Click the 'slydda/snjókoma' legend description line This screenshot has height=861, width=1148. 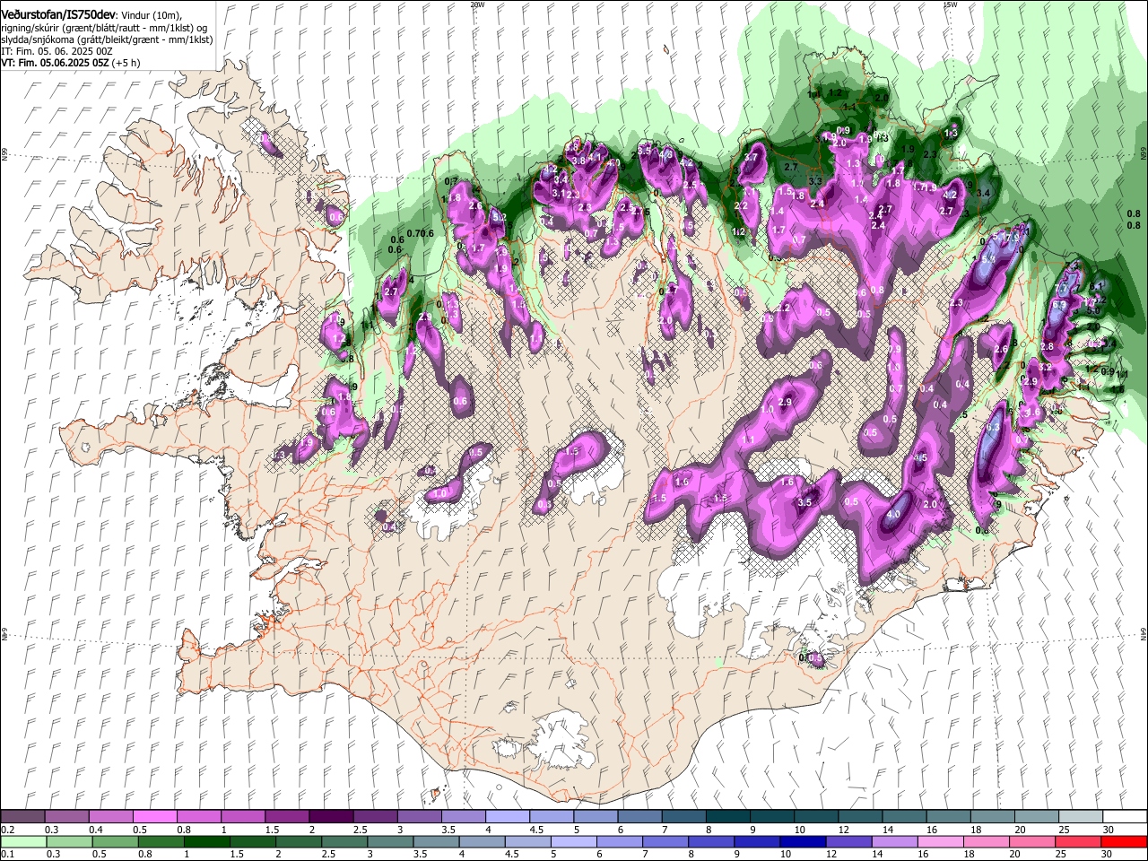click(107, 40)
